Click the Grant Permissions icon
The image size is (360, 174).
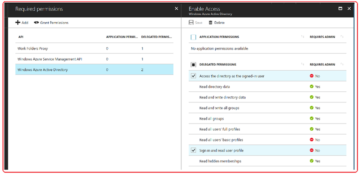(x=36, y=22)
